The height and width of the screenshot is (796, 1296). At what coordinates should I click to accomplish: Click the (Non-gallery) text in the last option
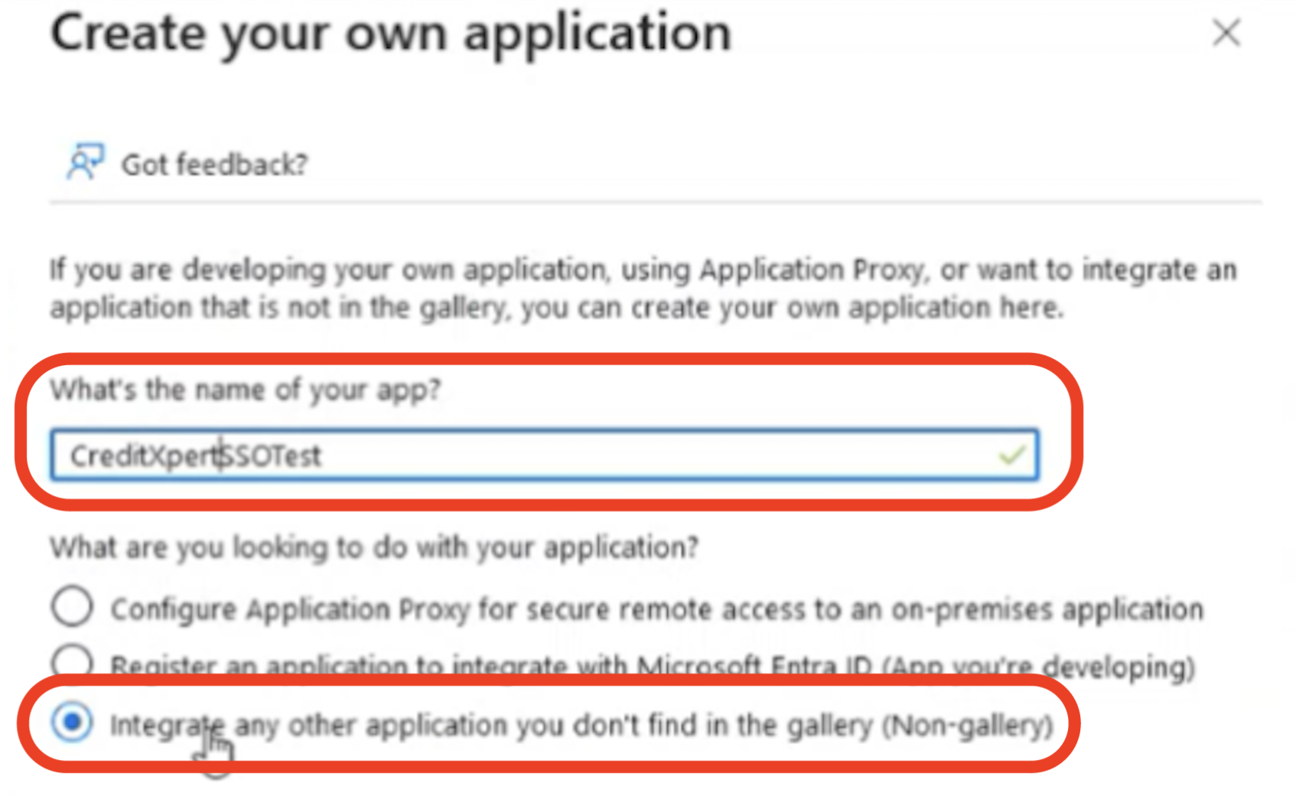(968, 725)
